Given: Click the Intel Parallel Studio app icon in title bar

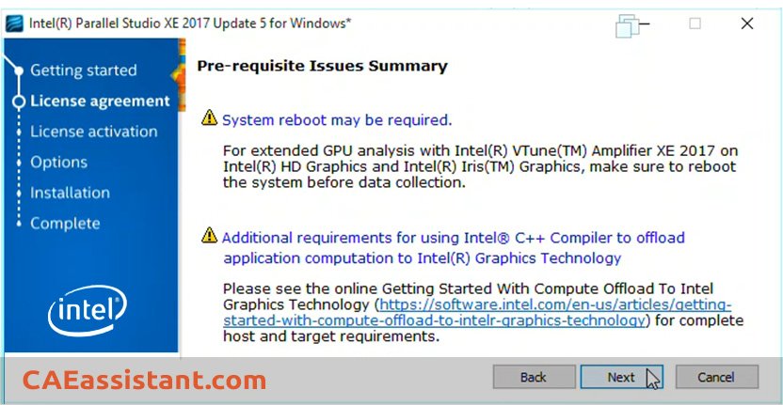Looking at the screenshot, I should [x=14, y=23].
